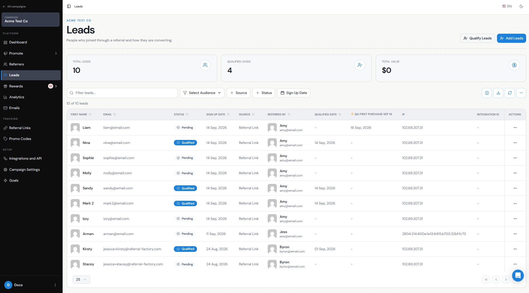Open the Sign Up Date filter
This screenshot has height=293, width=529.
[x=294, y=93]
